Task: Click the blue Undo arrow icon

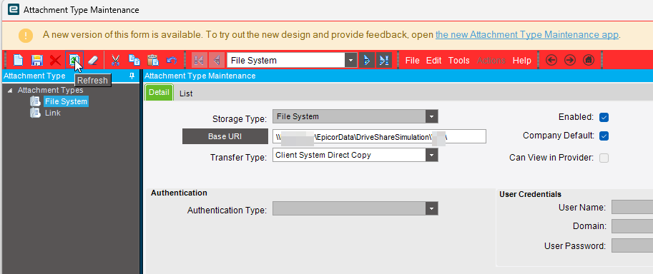Action: (172, 60)
